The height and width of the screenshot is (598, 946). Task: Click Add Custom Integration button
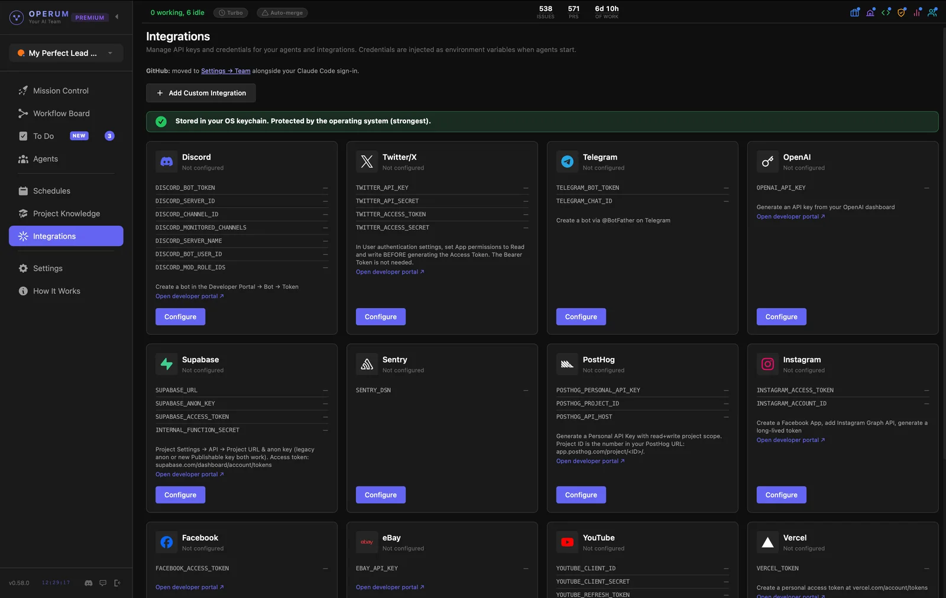[x=201, y=93]
